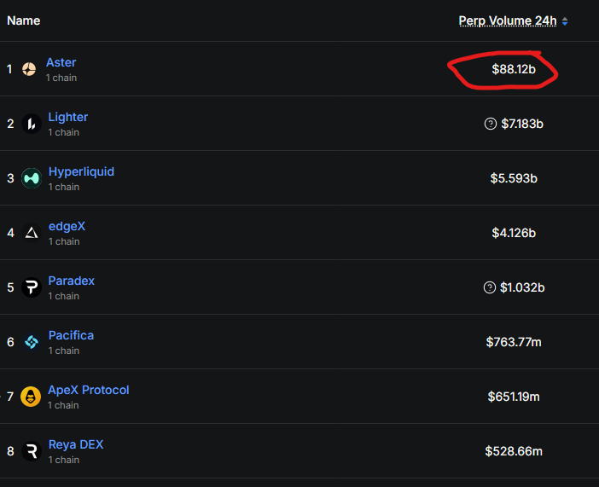Go to the edgeX protocol page

click(67, 226)
